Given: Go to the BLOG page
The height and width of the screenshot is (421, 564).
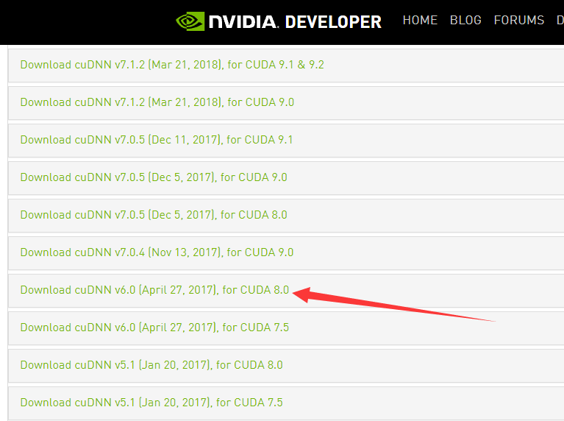Looking at the screenshot, I should tap(465, 20).
